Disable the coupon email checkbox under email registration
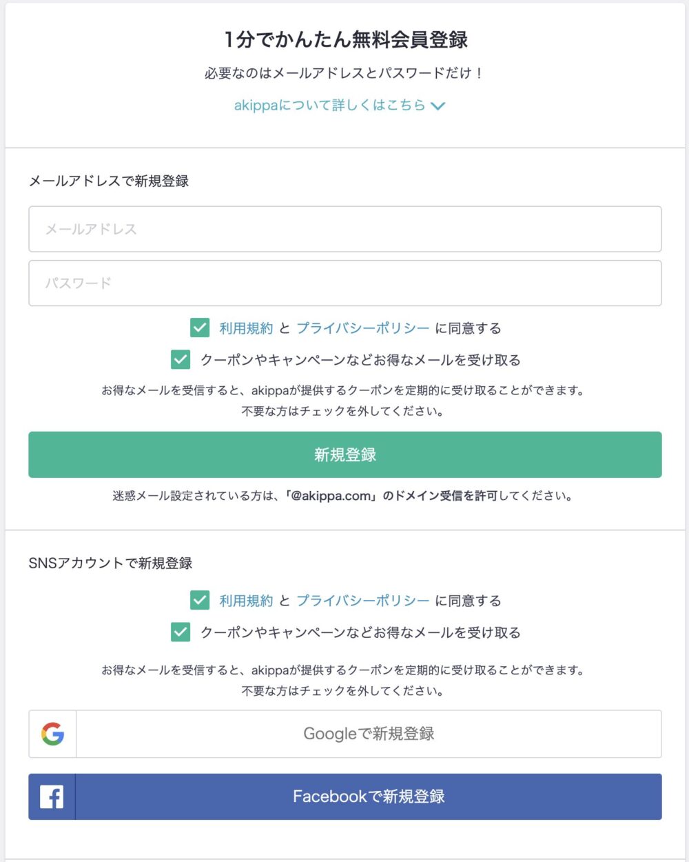This screenshot has width=689, height=862. (180, 359)
